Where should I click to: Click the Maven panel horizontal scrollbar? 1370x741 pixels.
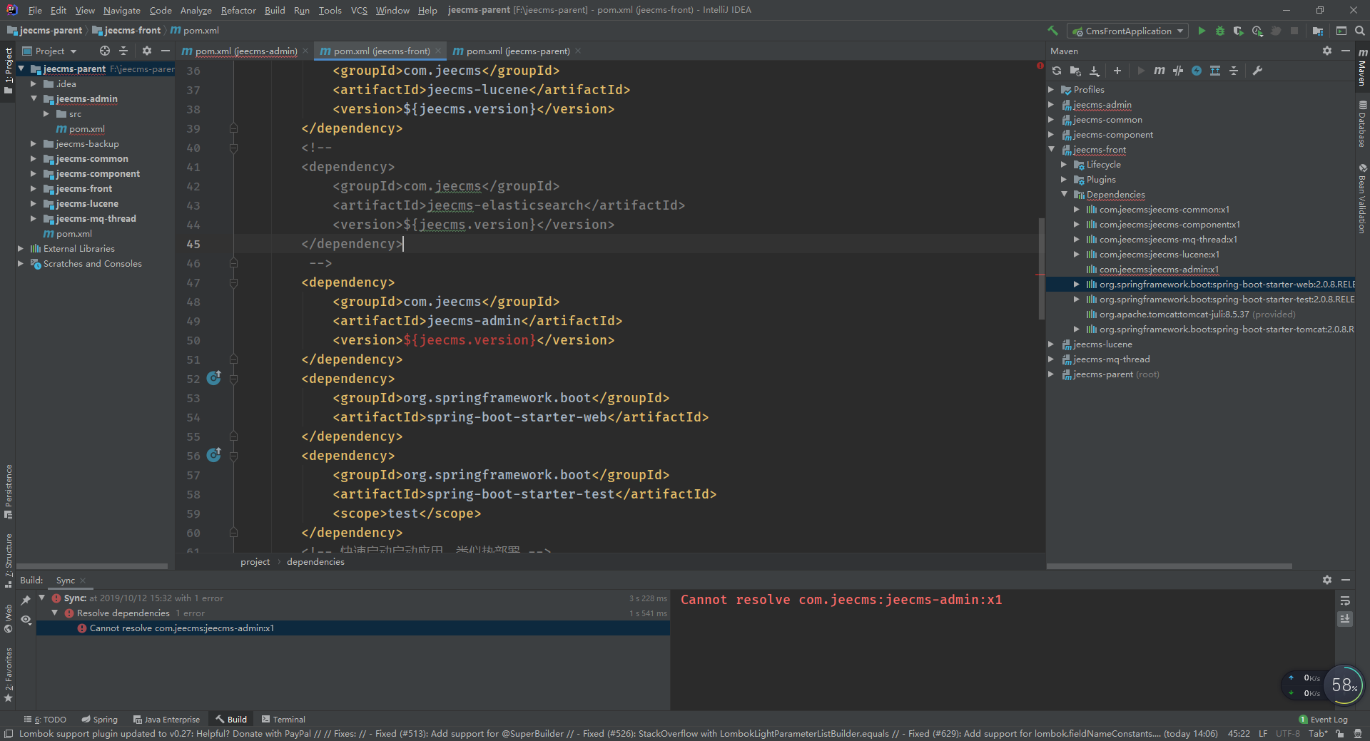(1170, 566)
